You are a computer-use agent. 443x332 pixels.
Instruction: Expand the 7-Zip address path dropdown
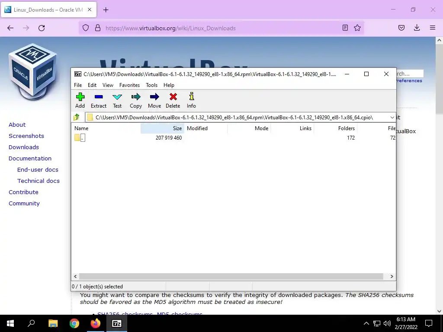(x=392, y=118)
